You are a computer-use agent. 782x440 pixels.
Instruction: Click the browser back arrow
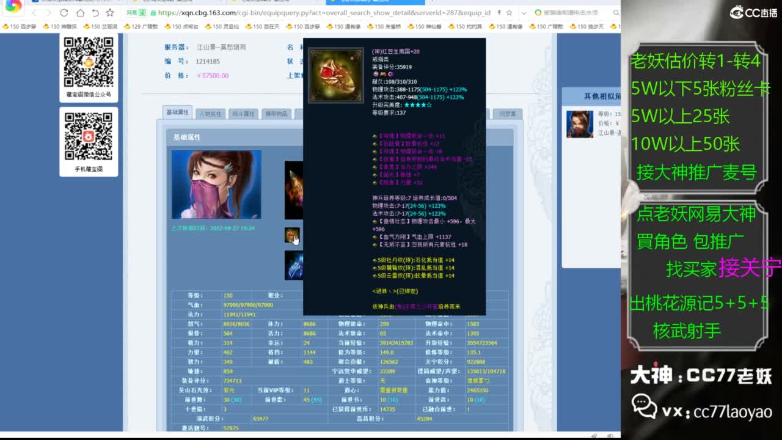(34, 13)
